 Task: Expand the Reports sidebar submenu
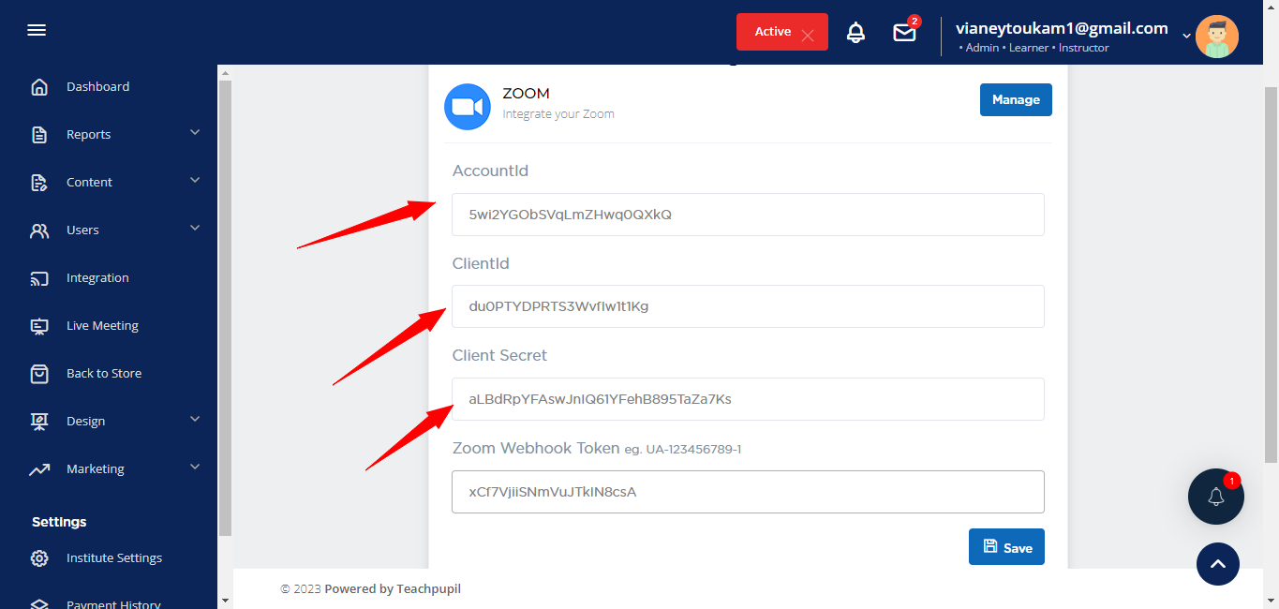pyautogui.click(x=195, y=133)
